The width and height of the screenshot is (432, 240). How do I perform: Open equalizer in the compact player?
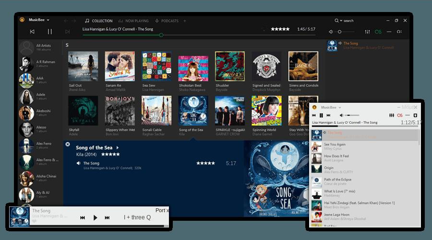click(391, 115)
